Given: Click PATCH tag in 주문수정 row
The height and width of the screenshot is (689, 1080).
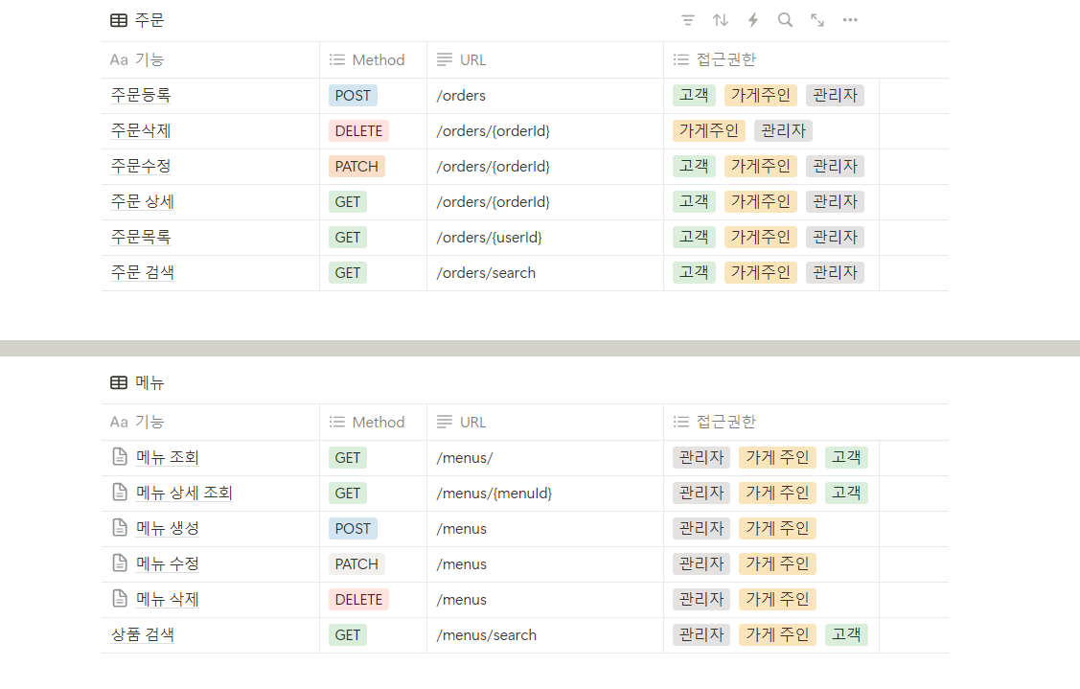Looking at the screenshot, I should (356, 167).
